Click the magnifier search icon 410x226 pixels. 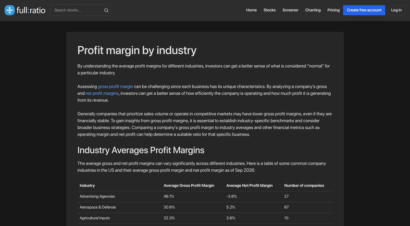[106, 11]
